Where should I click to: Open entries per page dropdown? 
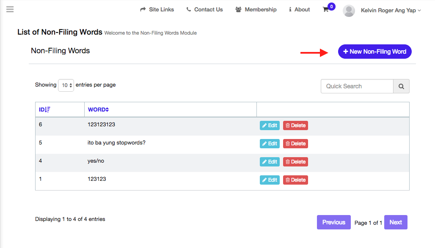66,85
